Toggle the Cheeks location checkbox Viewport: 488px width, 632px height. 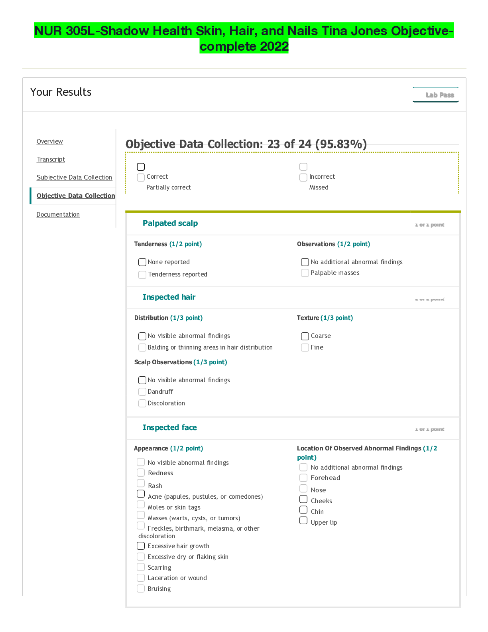303,500
